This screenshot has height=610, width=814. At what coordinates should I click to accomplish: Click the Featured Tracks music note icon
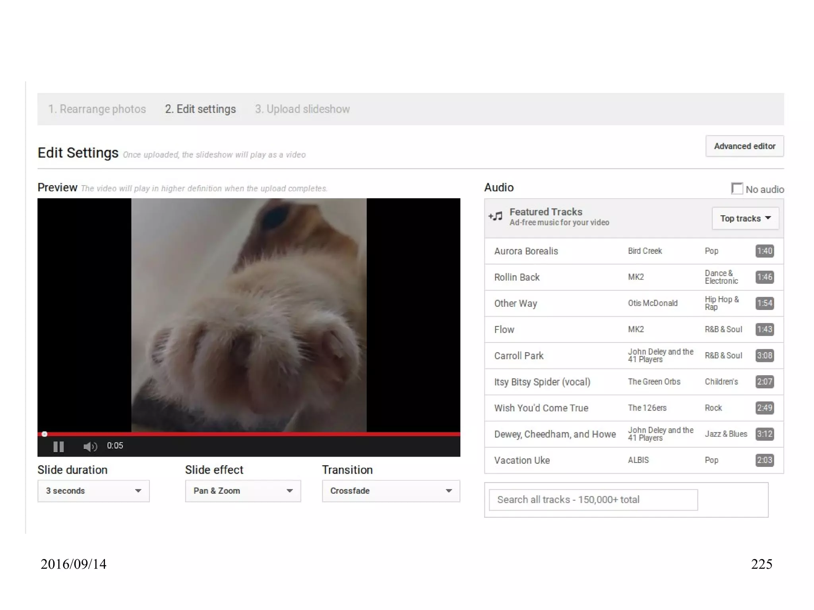(496, 216)
